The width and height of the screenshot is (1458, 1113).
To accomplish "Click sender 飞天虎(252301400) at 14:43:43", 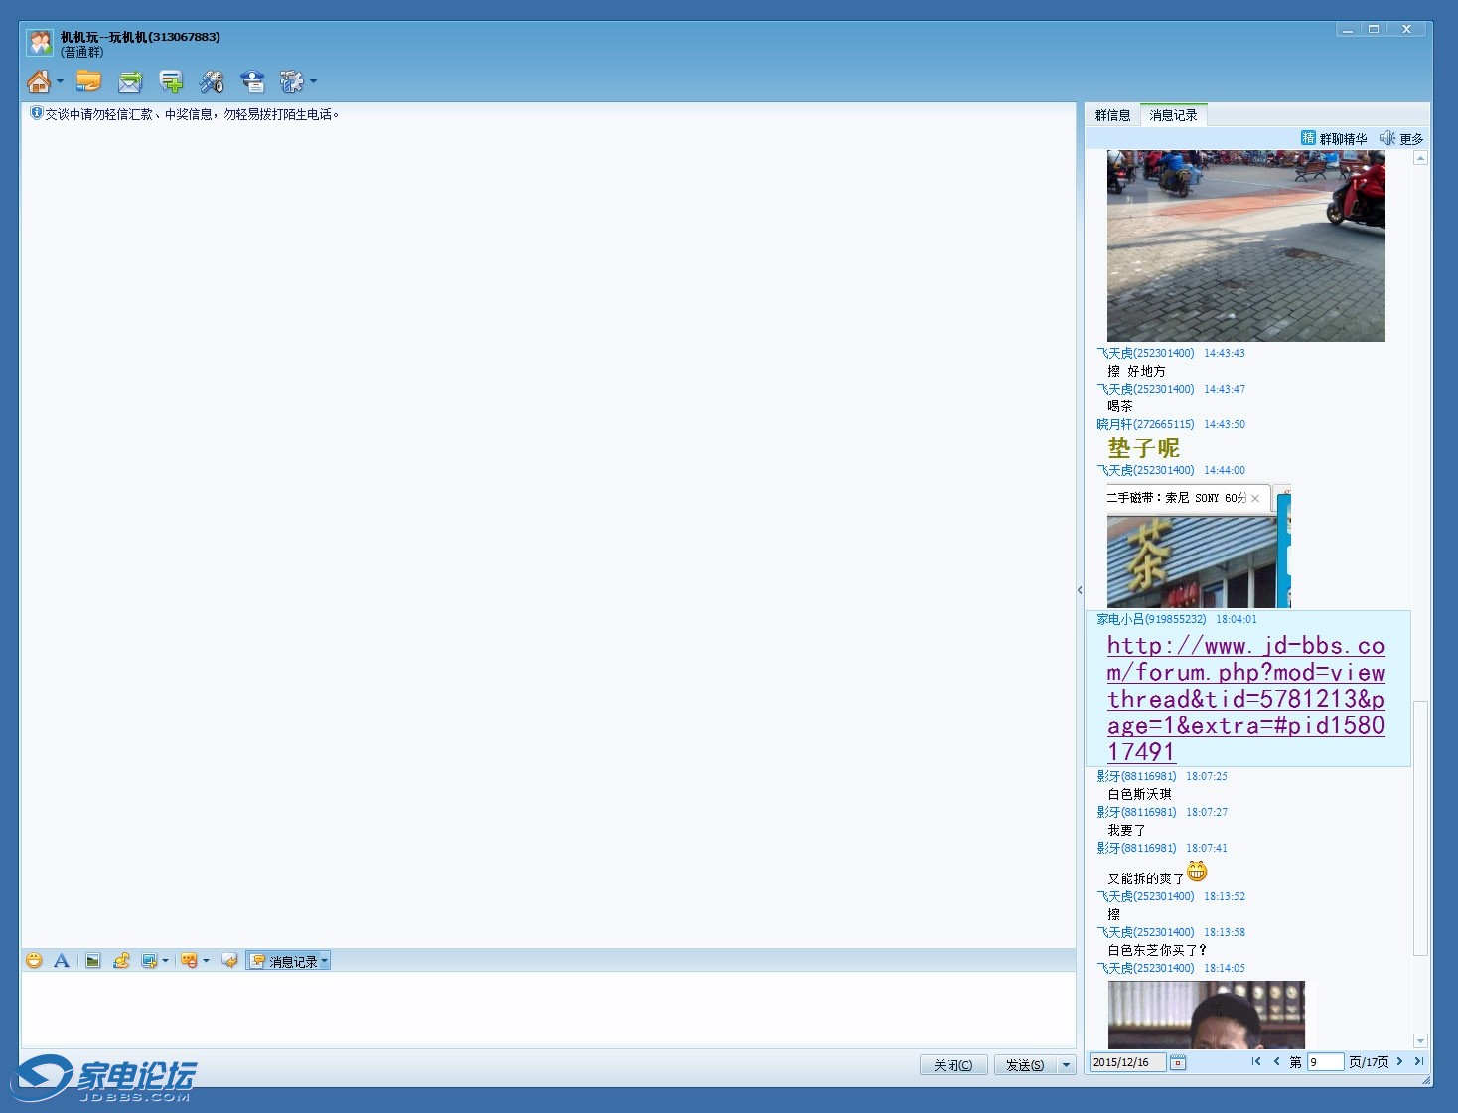I will click(x=1145, y=353).
